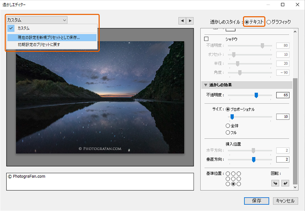Click the キャンセル button
Image resolution: width=305 pixels, height=211 pixels.
pyautogui.click(x=285, y=201)
